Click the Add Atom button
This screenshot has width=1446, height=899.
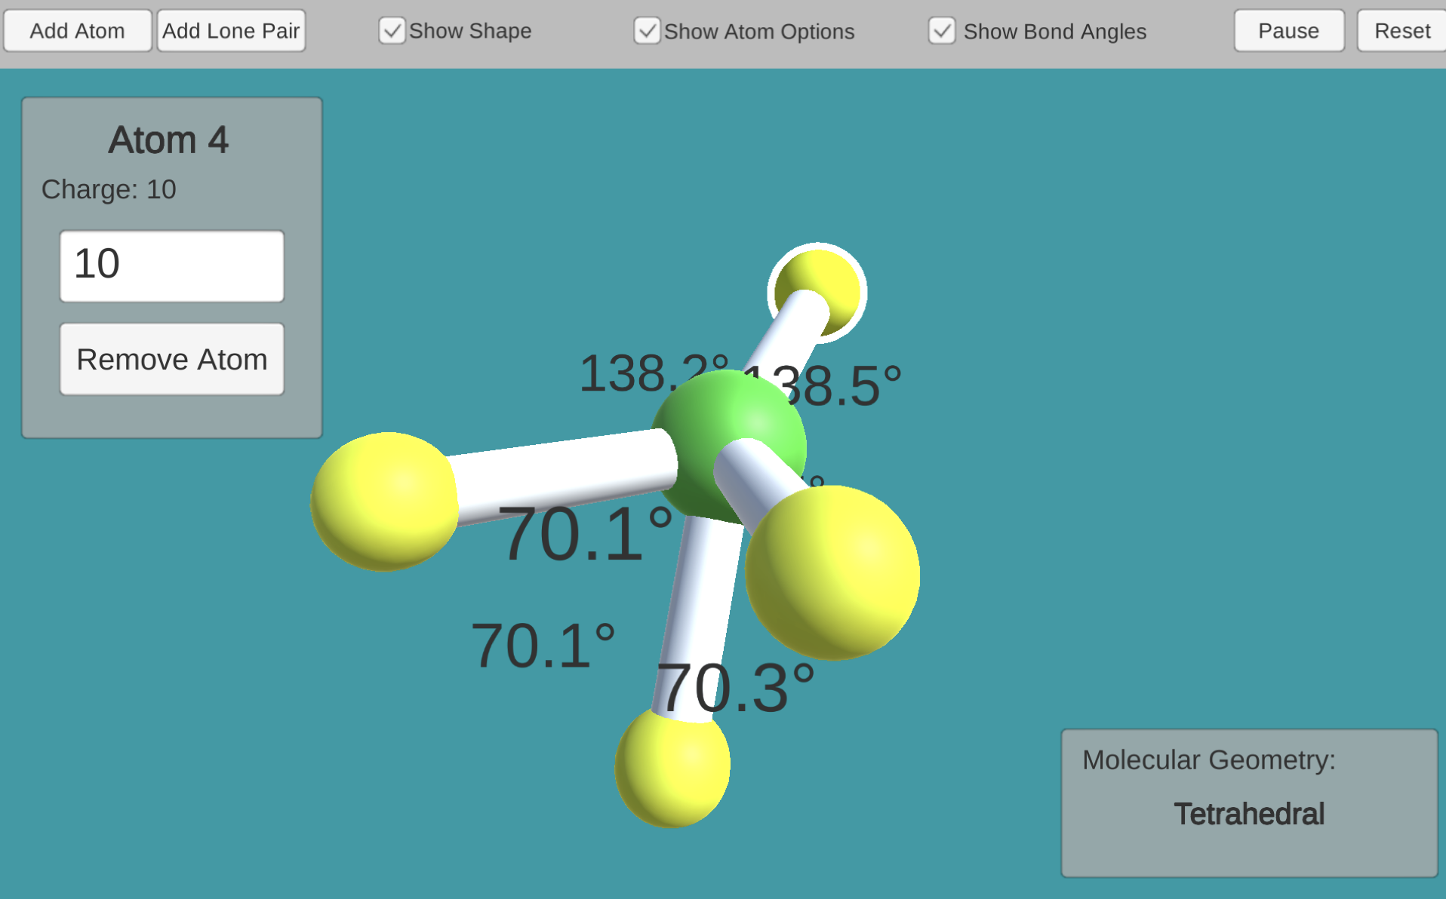tap(77, 31)
